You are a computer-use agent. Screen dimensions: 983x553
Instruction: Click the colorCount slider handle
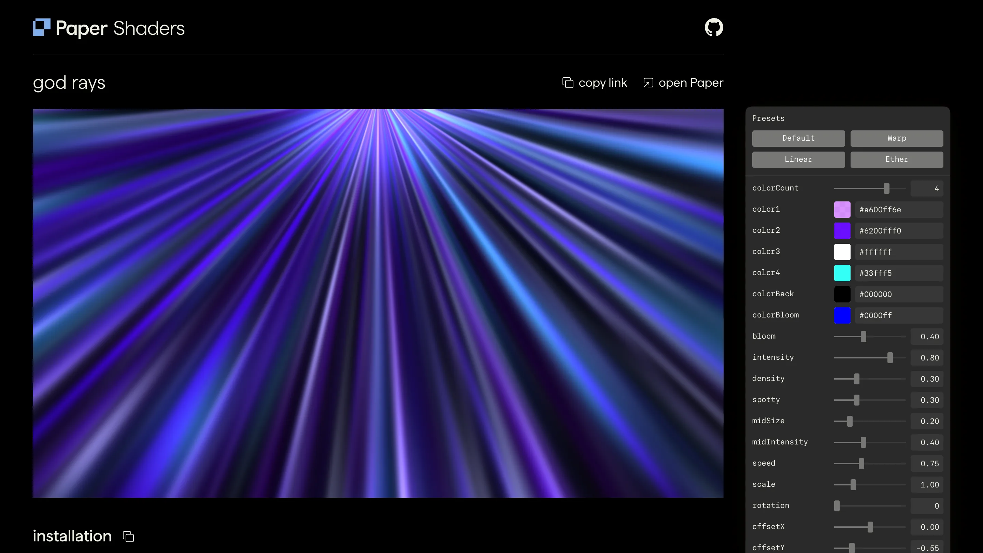(887, 188)
